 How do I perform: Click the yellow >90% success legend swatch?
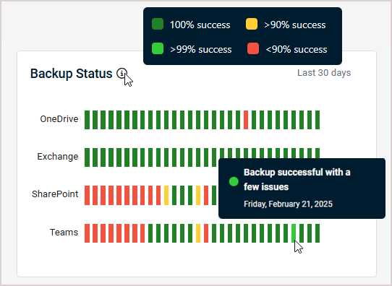[x=252, y=24]
